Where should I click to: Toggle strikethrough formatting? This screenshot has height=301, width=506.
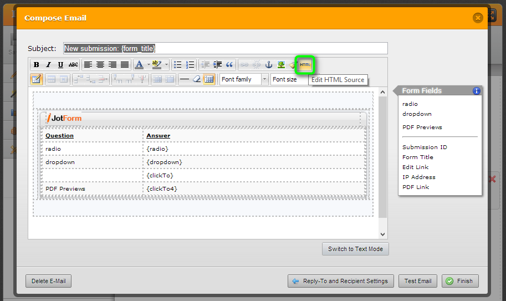(73, 65)
